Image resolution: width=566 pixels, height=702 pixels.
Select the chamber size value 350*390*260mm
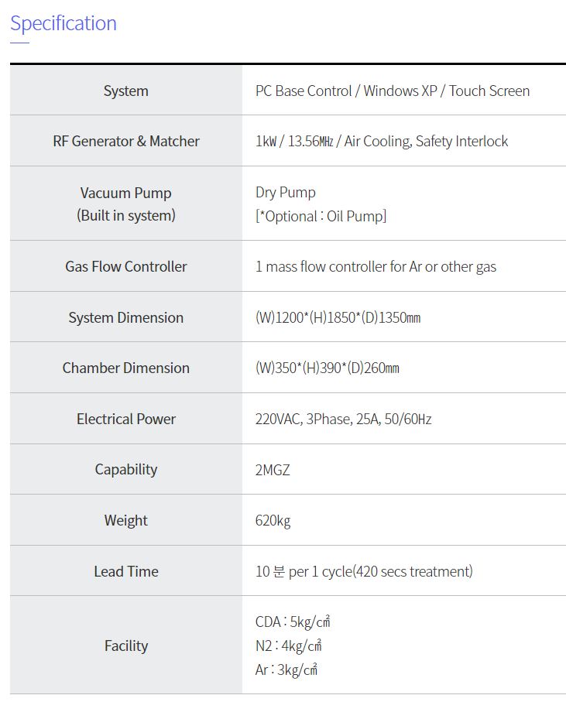(x=327, y=368)
